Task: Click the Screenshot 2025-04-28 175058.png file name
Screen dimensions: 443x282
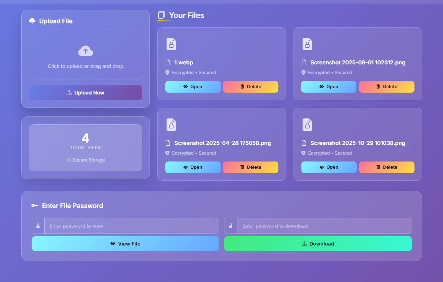Action: click(x=222, y=143)
